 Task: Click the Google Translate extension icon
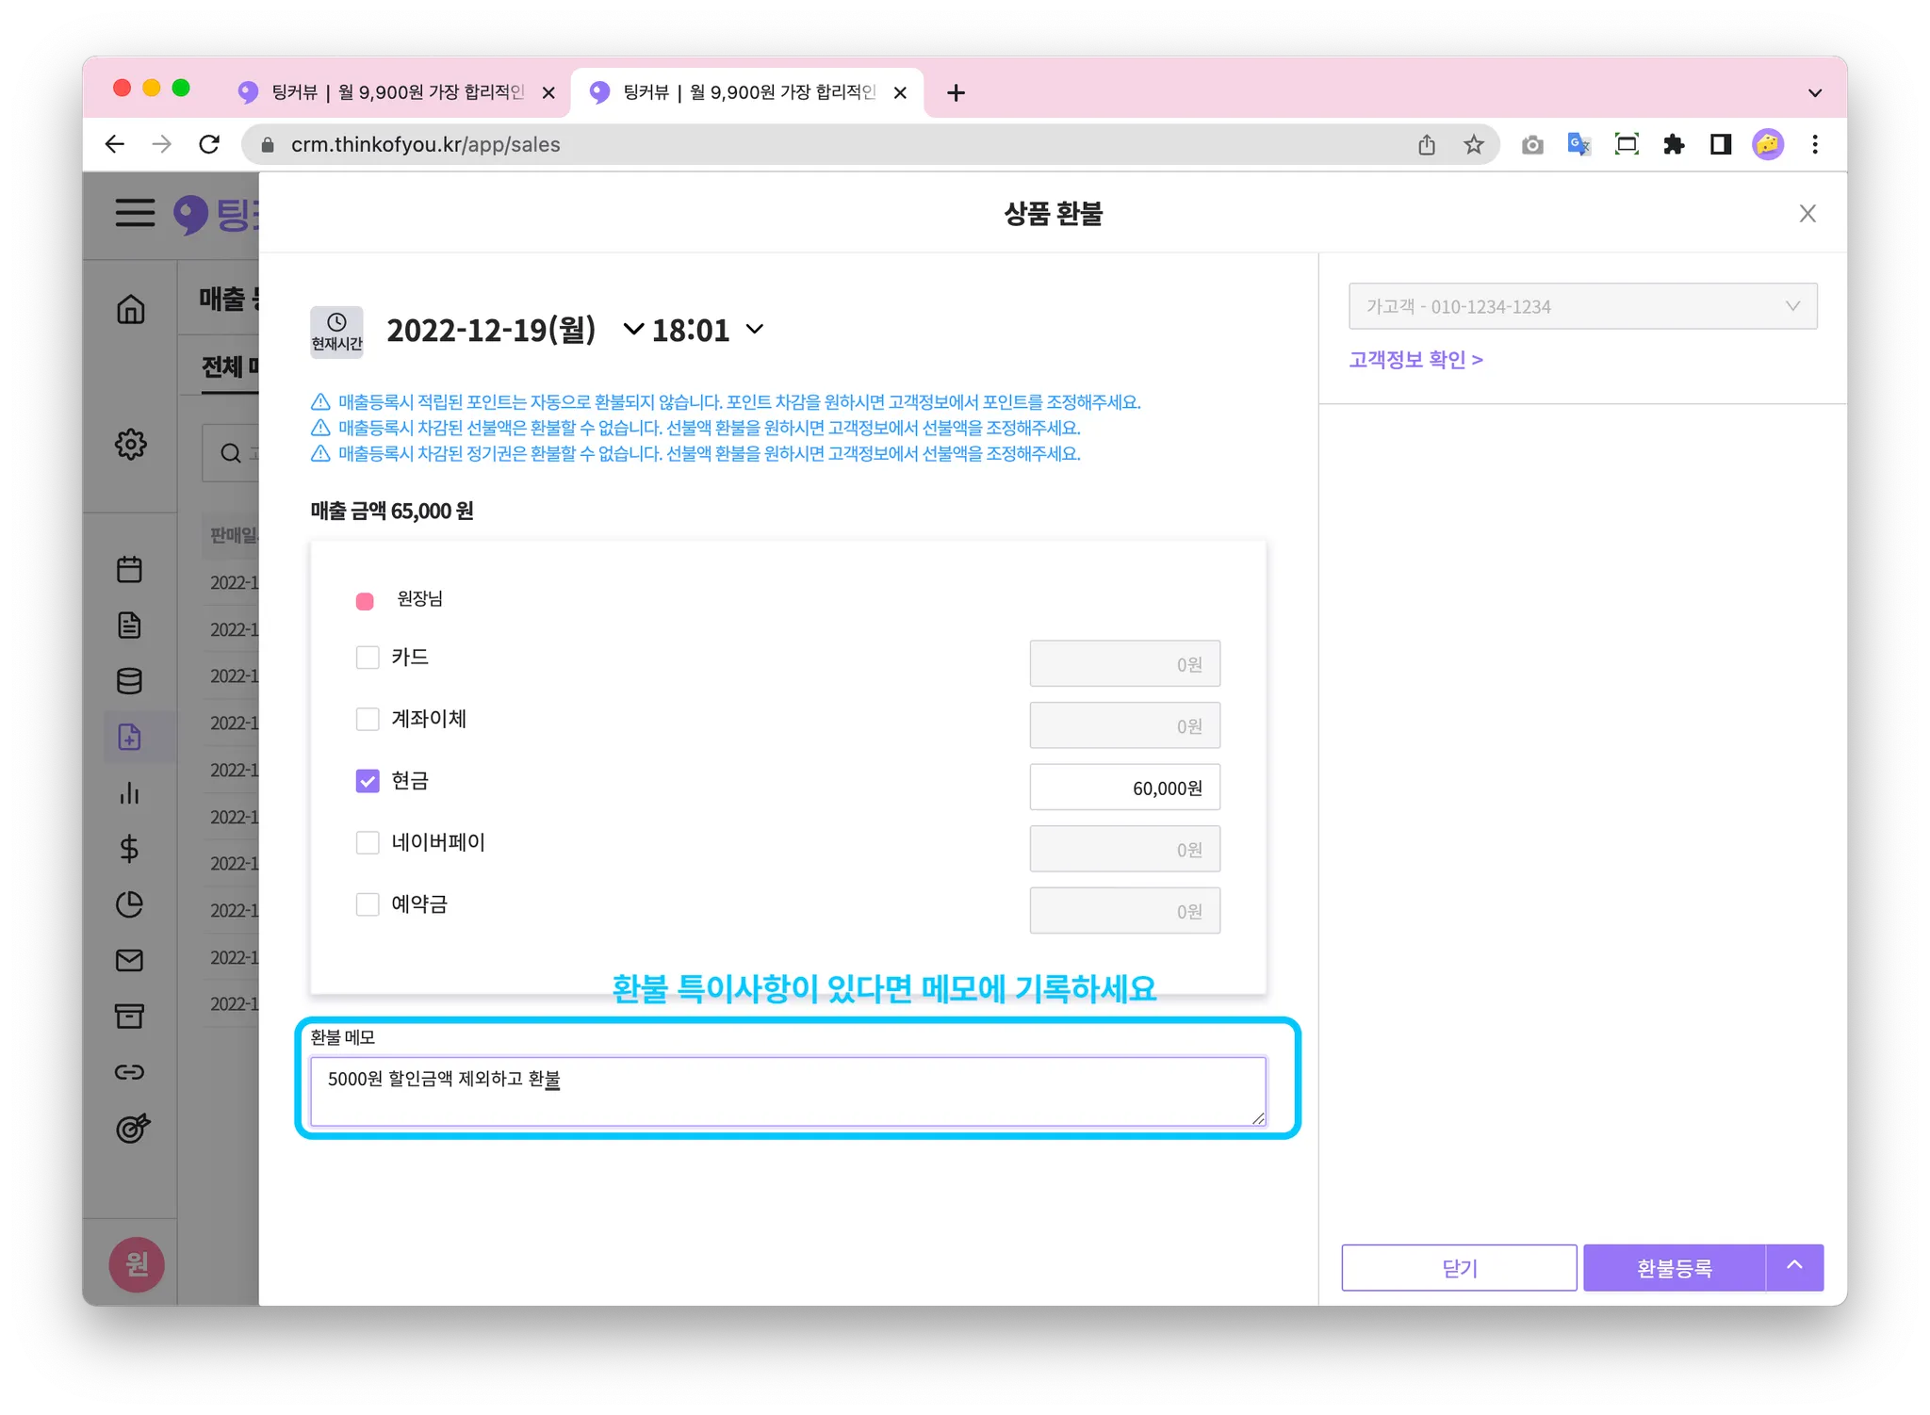(x=1578, y=144)
